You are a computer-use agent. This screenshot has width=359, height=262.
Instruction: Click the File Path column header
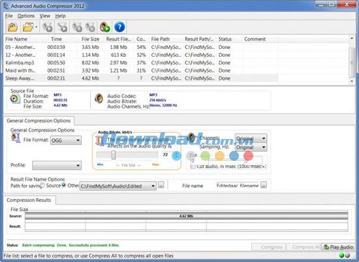click(166, 39)
